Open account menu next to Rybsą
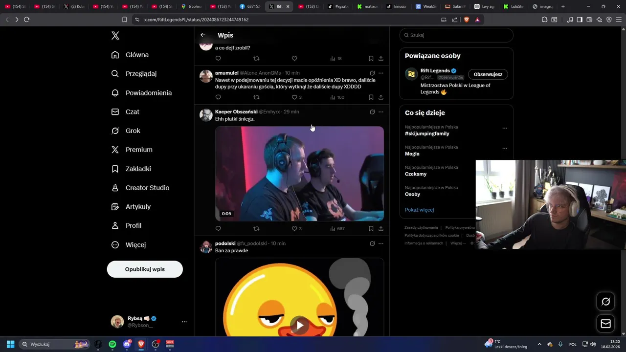Image resolution: width=626 pixels, height=352 pixels. pos(184,322)
